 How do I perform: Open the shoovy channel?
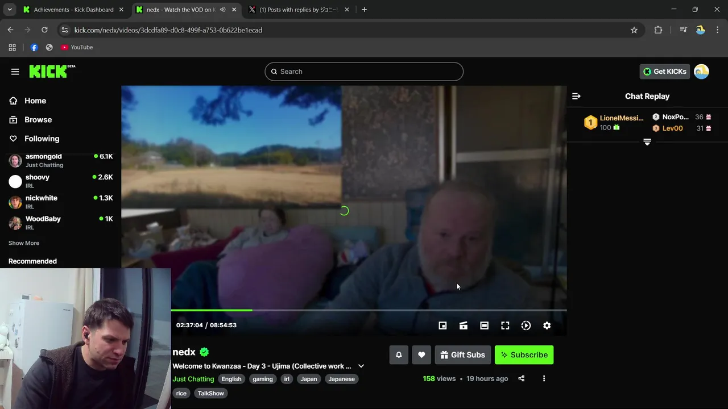click(61, 181)
